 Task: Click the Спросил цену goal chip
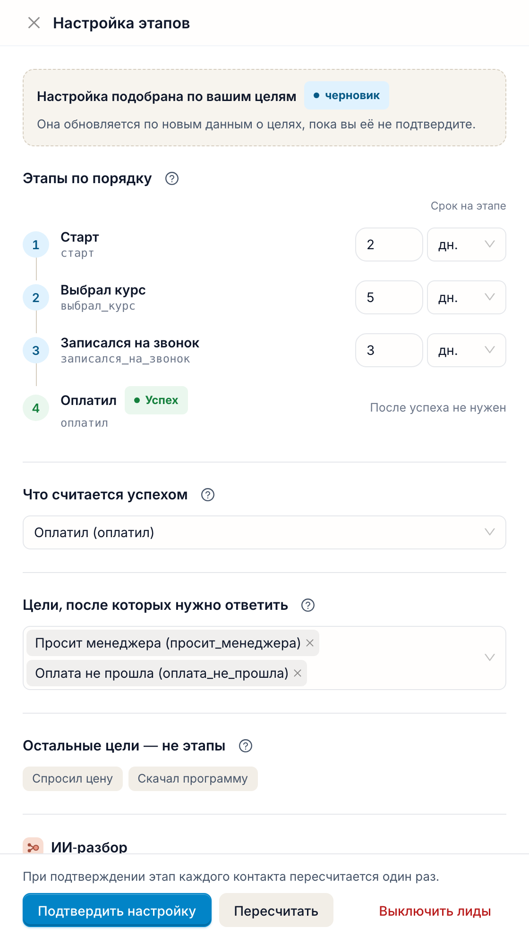(73, 779)
